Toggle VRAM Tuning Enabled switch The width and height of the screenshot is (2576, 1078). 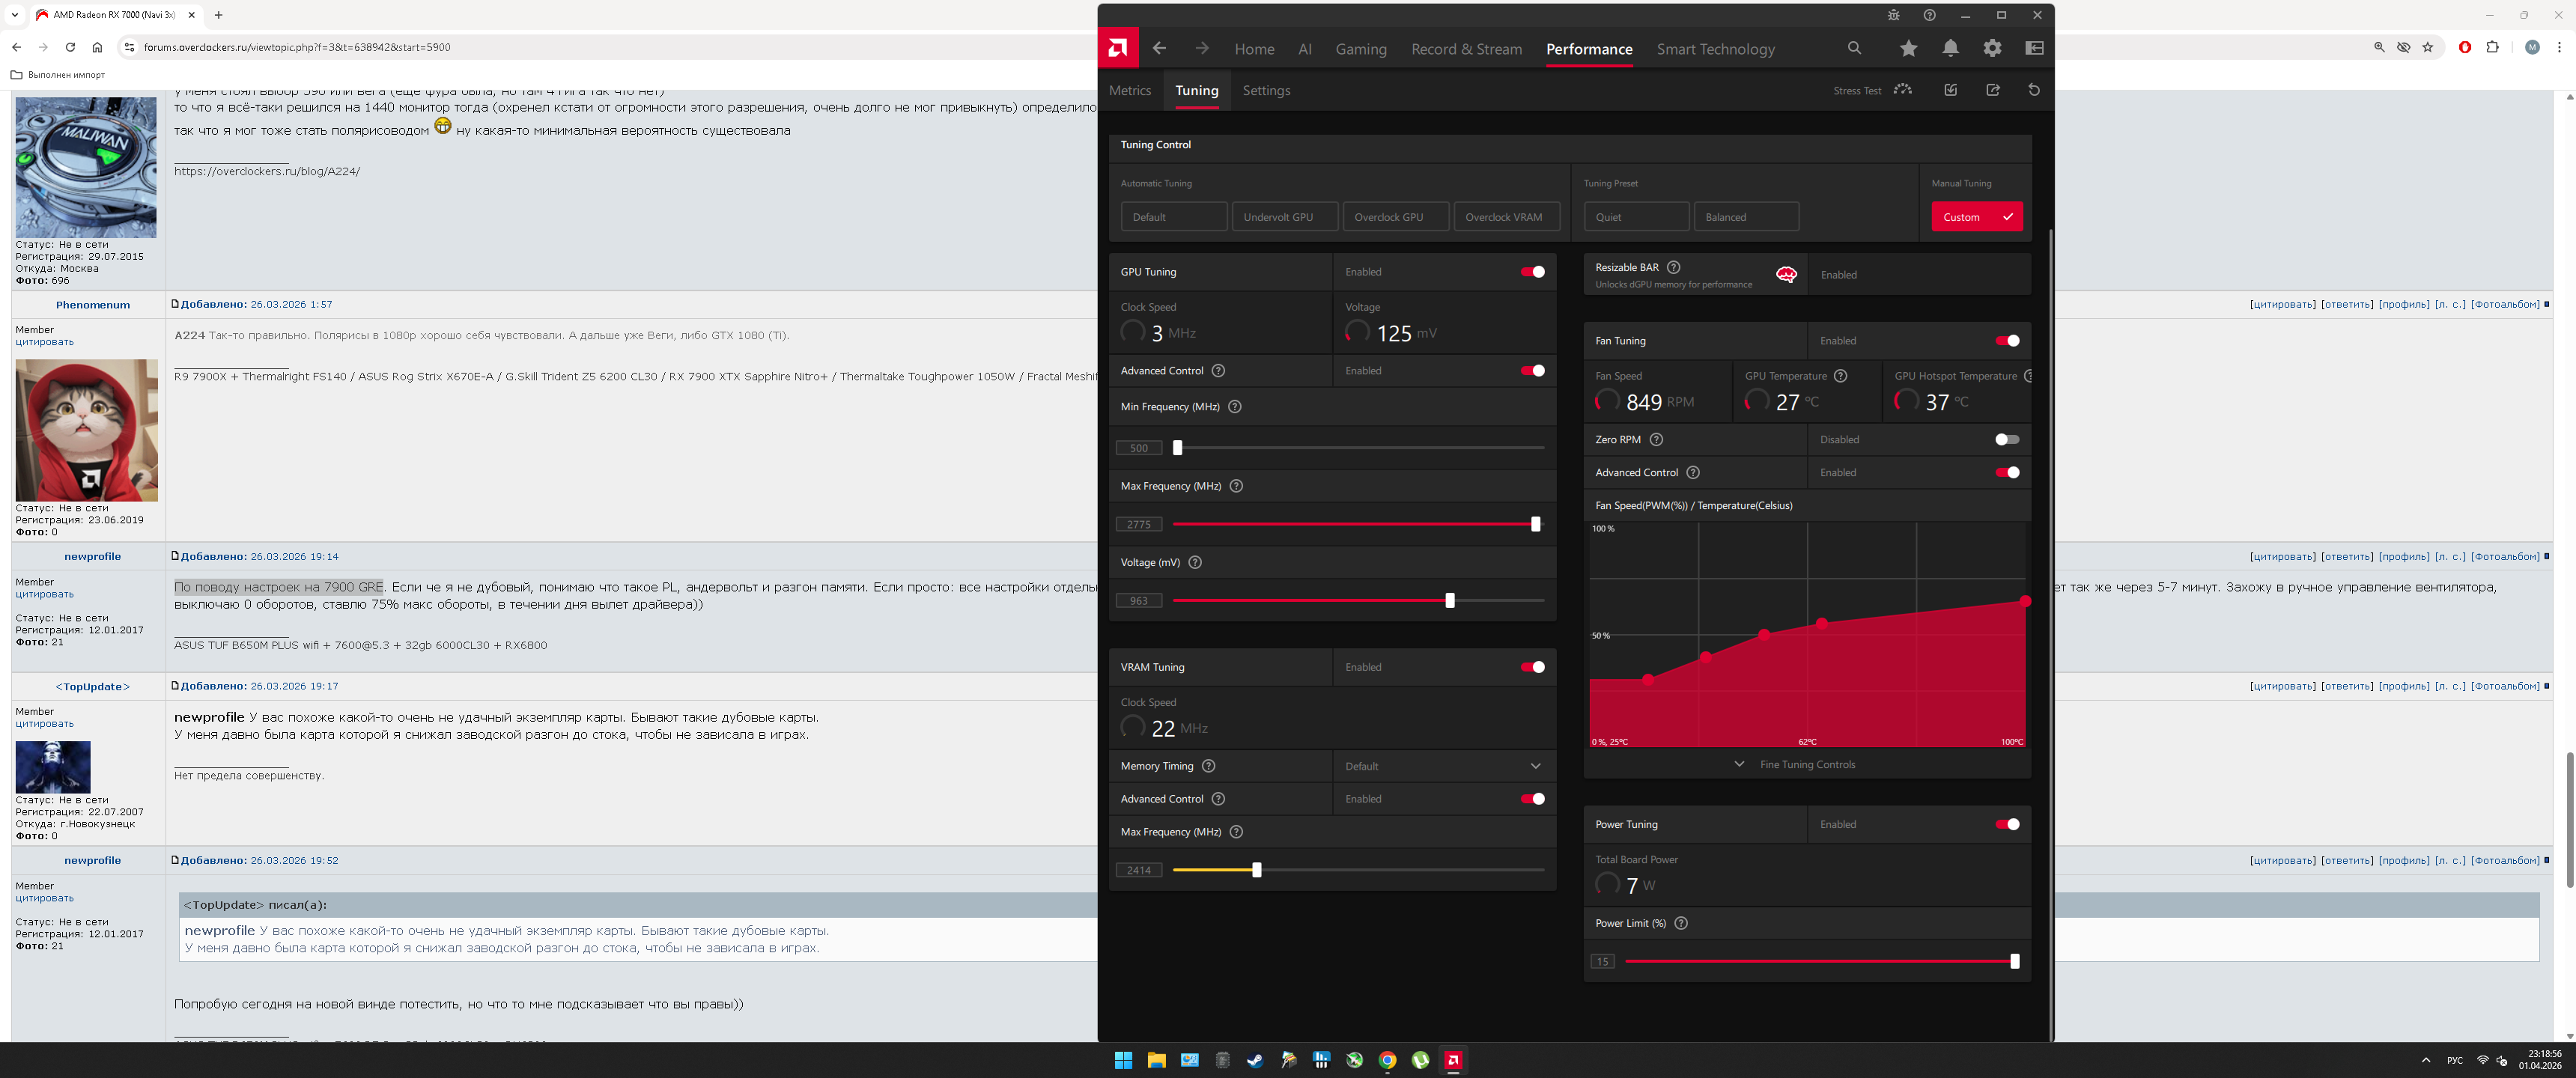click(1532, 667)
